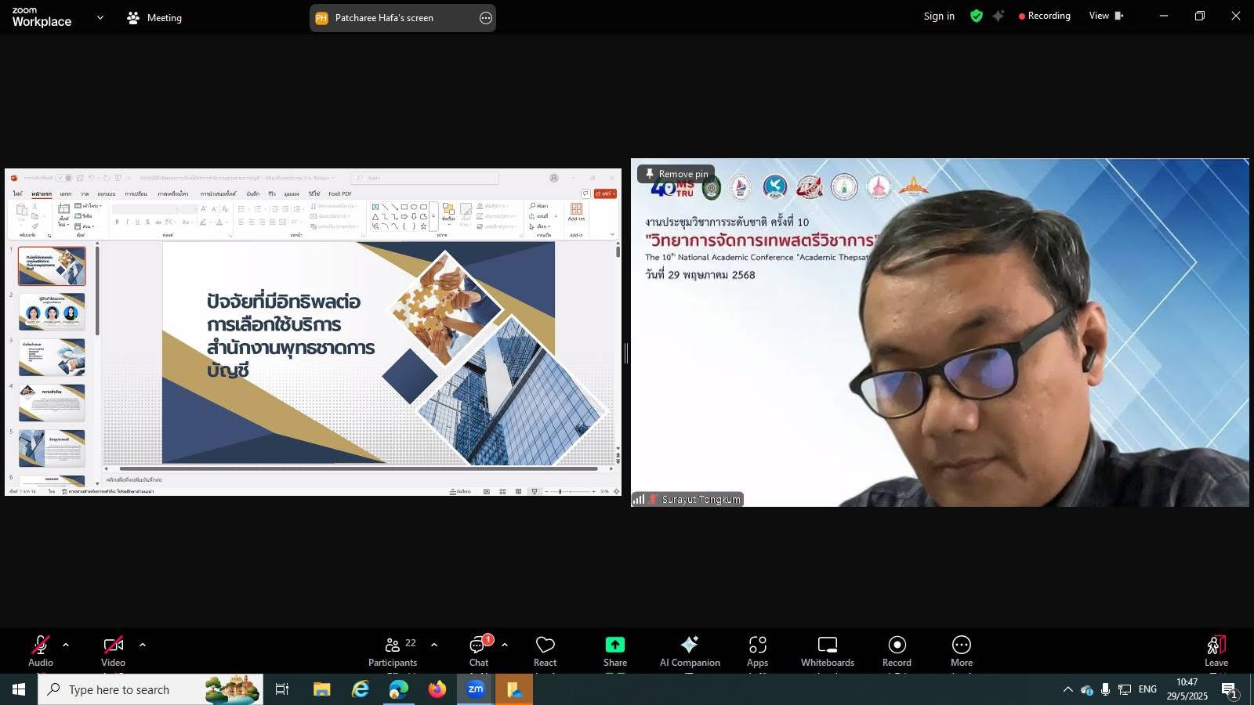
Task: Expand audio settings arrow next to Audio
Action: (66, 645)
